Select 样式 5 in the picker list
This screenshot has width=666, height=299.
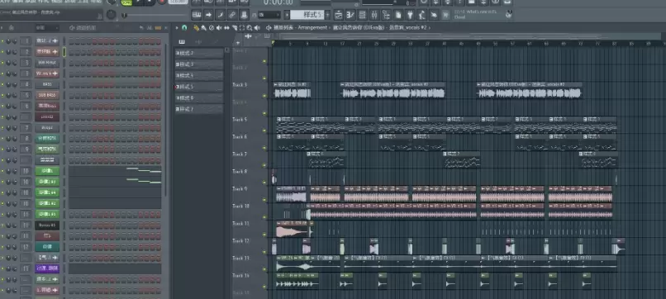pos(199,87)
